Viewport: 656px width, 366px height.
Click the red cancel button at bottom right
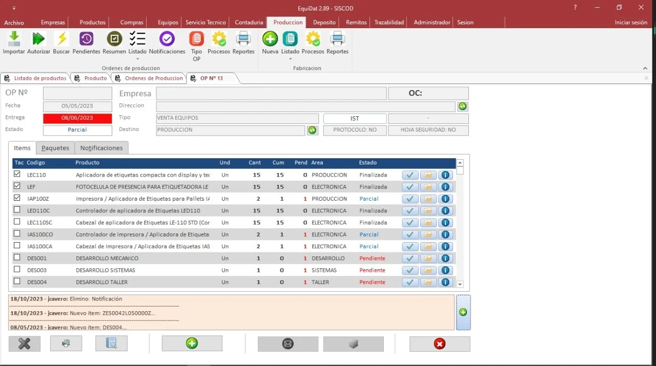pos(439,344)
